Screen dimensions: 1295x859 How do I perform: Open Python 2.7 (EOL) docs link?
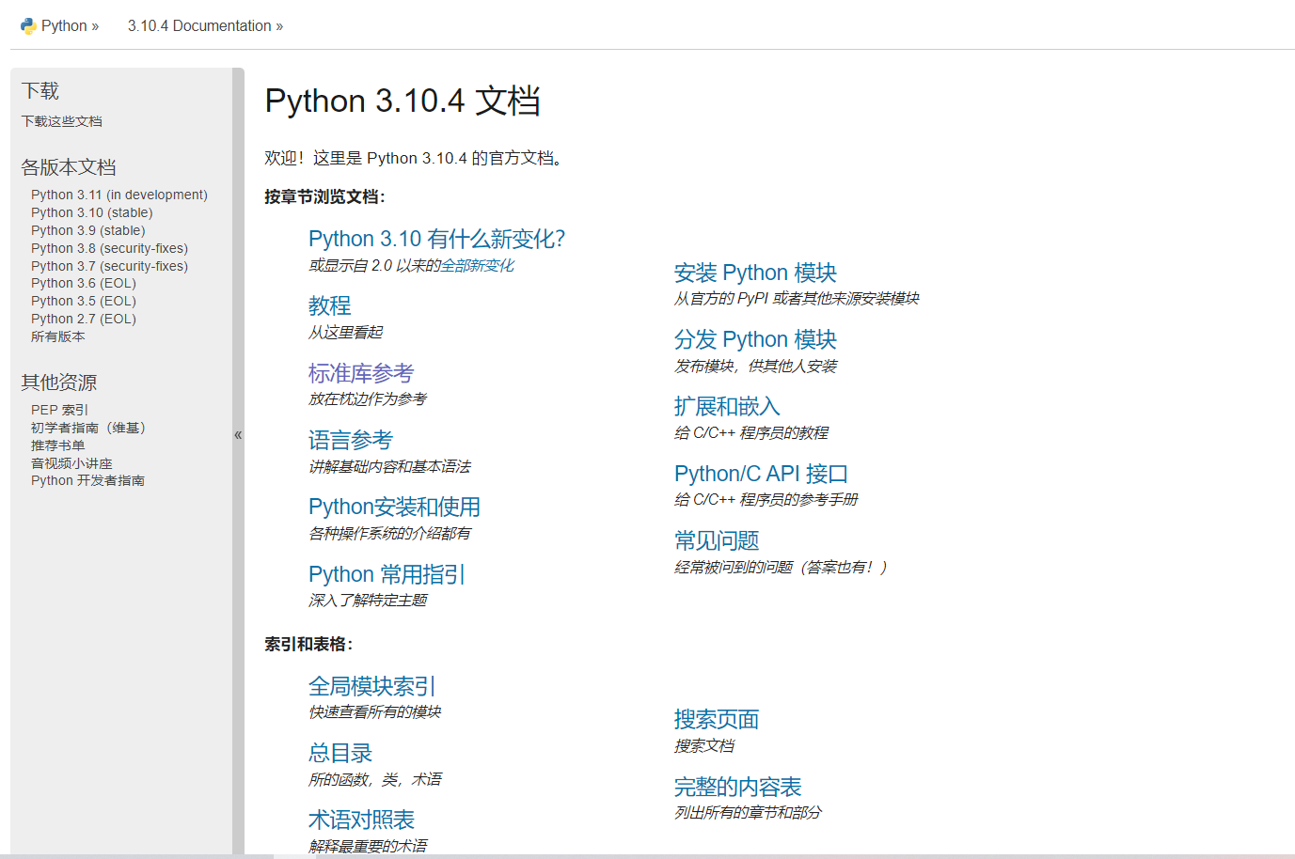84,319
